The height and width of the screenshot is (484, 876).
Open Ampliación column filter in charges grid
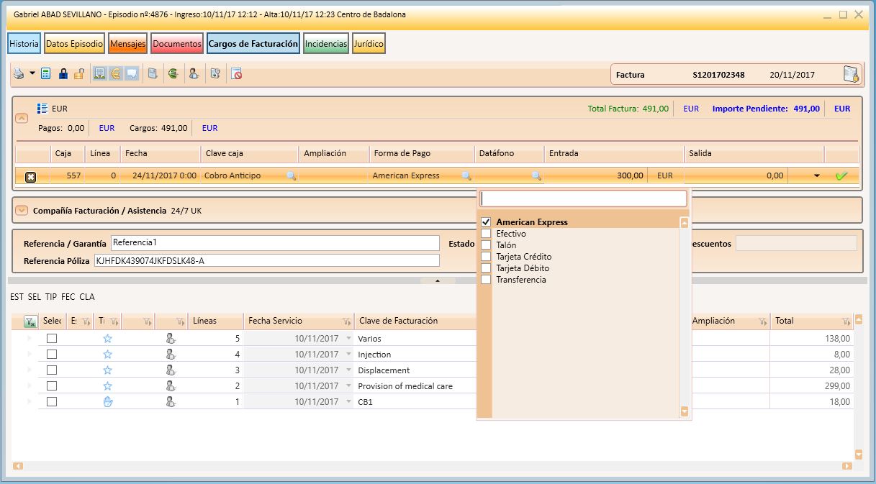762,321
